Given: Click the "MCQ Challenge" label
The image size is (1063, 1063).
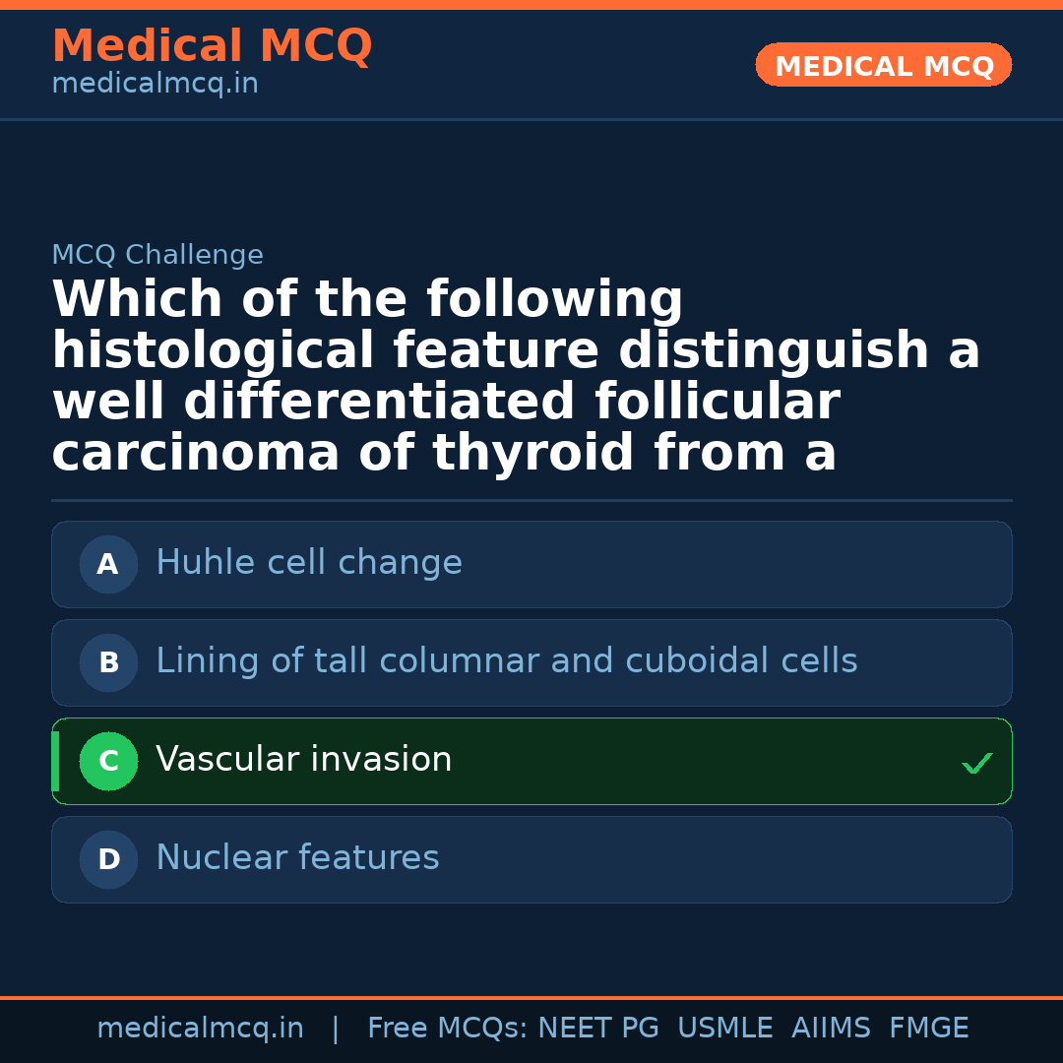Looking at the screenshot, I should (157, 256).
